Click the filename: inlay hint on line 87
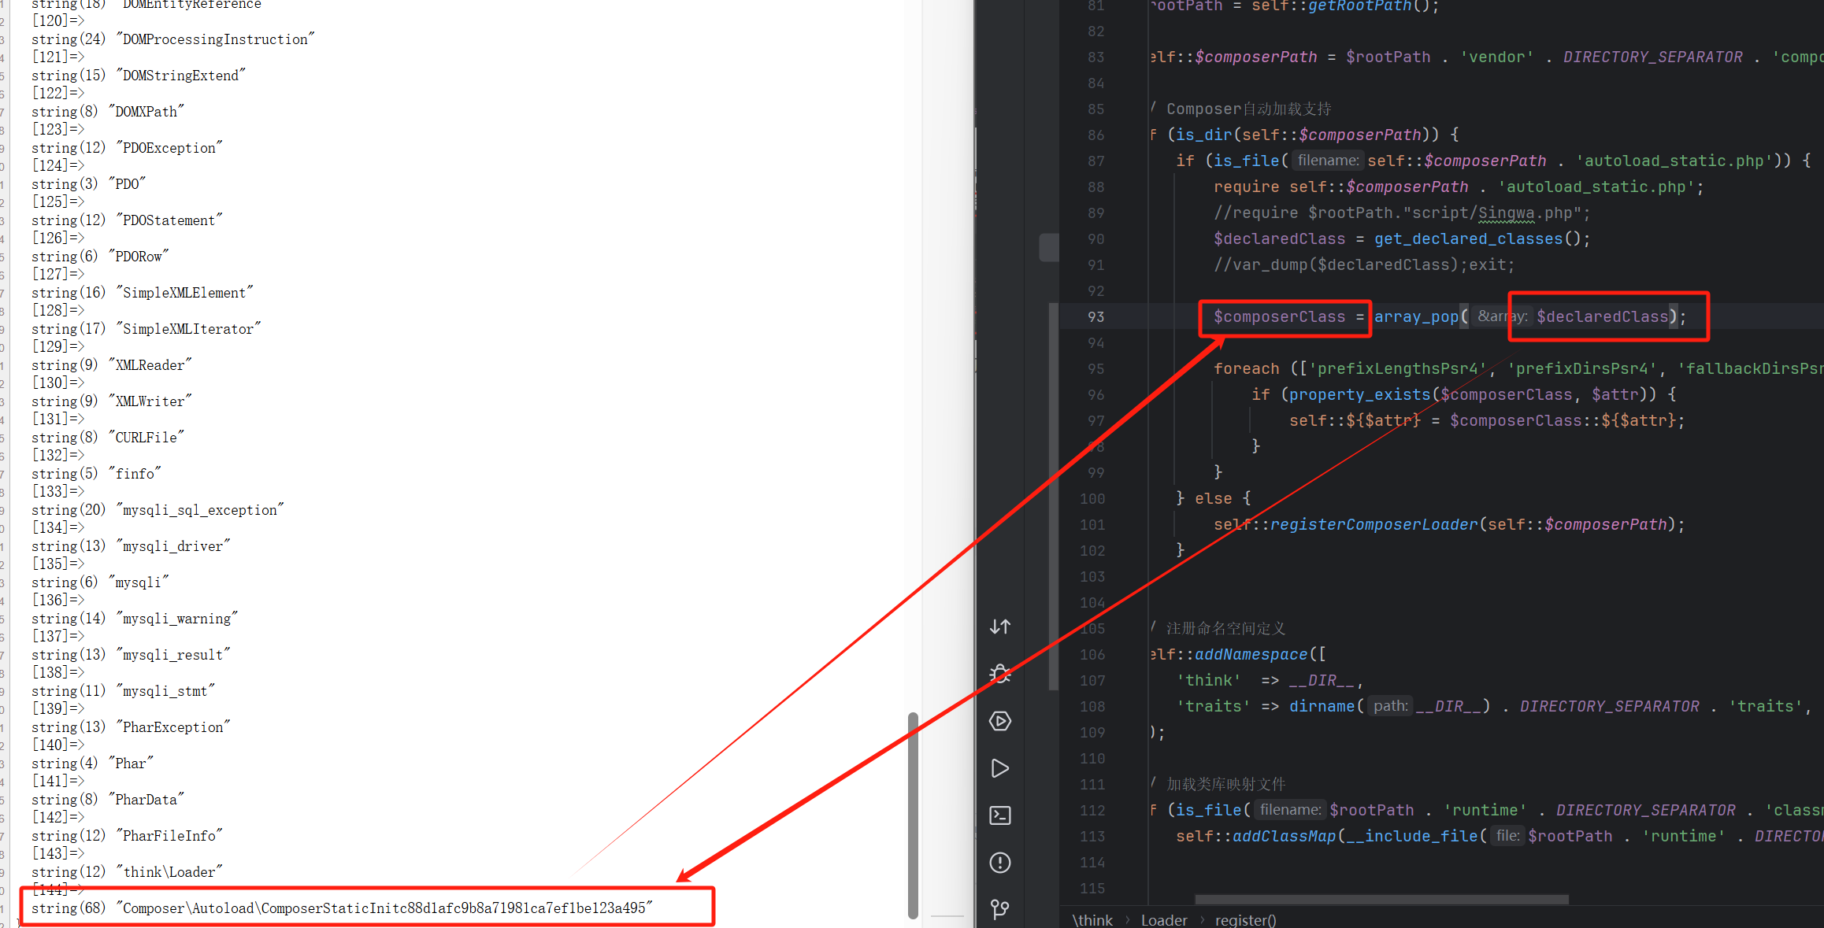This screenshot has height=928, width=1824. coord(1328,161)
